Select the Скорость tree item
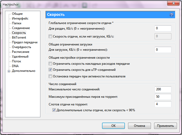 (x=19, y=33)
